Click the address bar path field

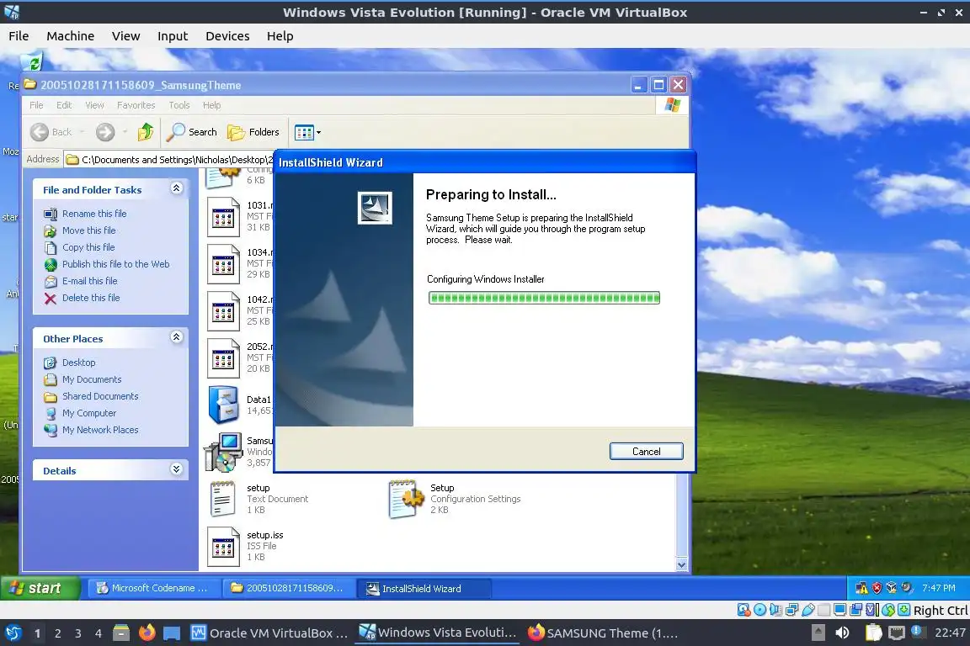(x=168, y=160)
